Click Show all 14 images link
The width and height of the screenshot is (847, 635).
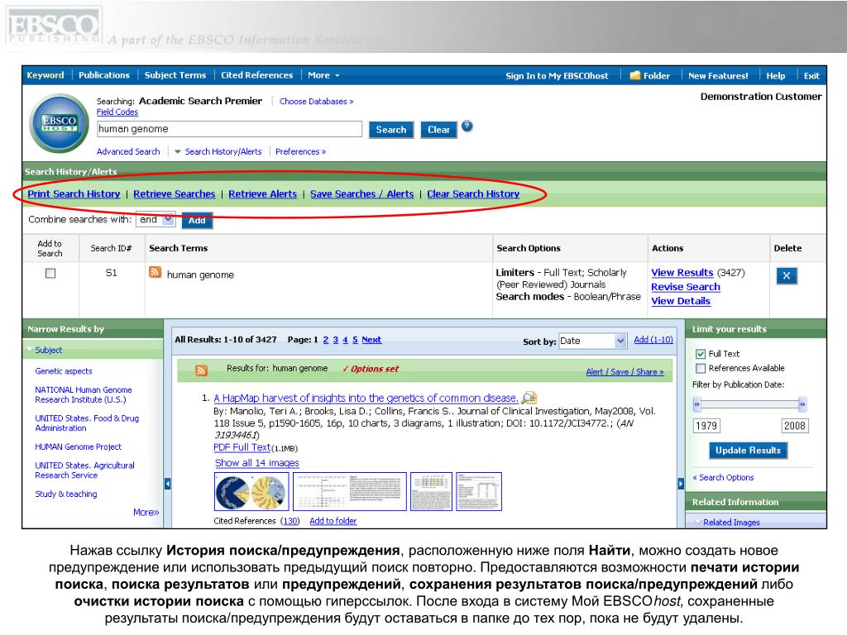pos(257,463)
